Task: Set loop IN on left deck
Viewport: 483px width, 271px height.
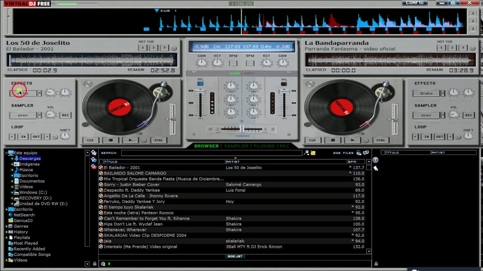Action: pos(23,137)
